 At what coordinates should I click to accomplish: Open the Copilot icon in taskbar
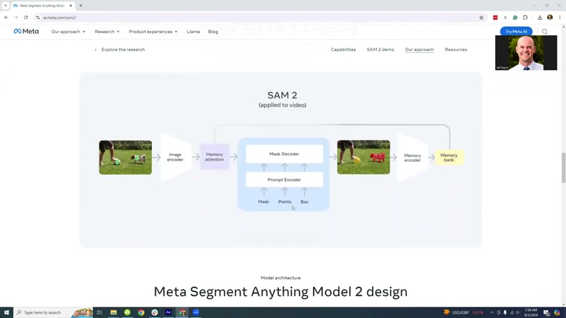[557, 313]
